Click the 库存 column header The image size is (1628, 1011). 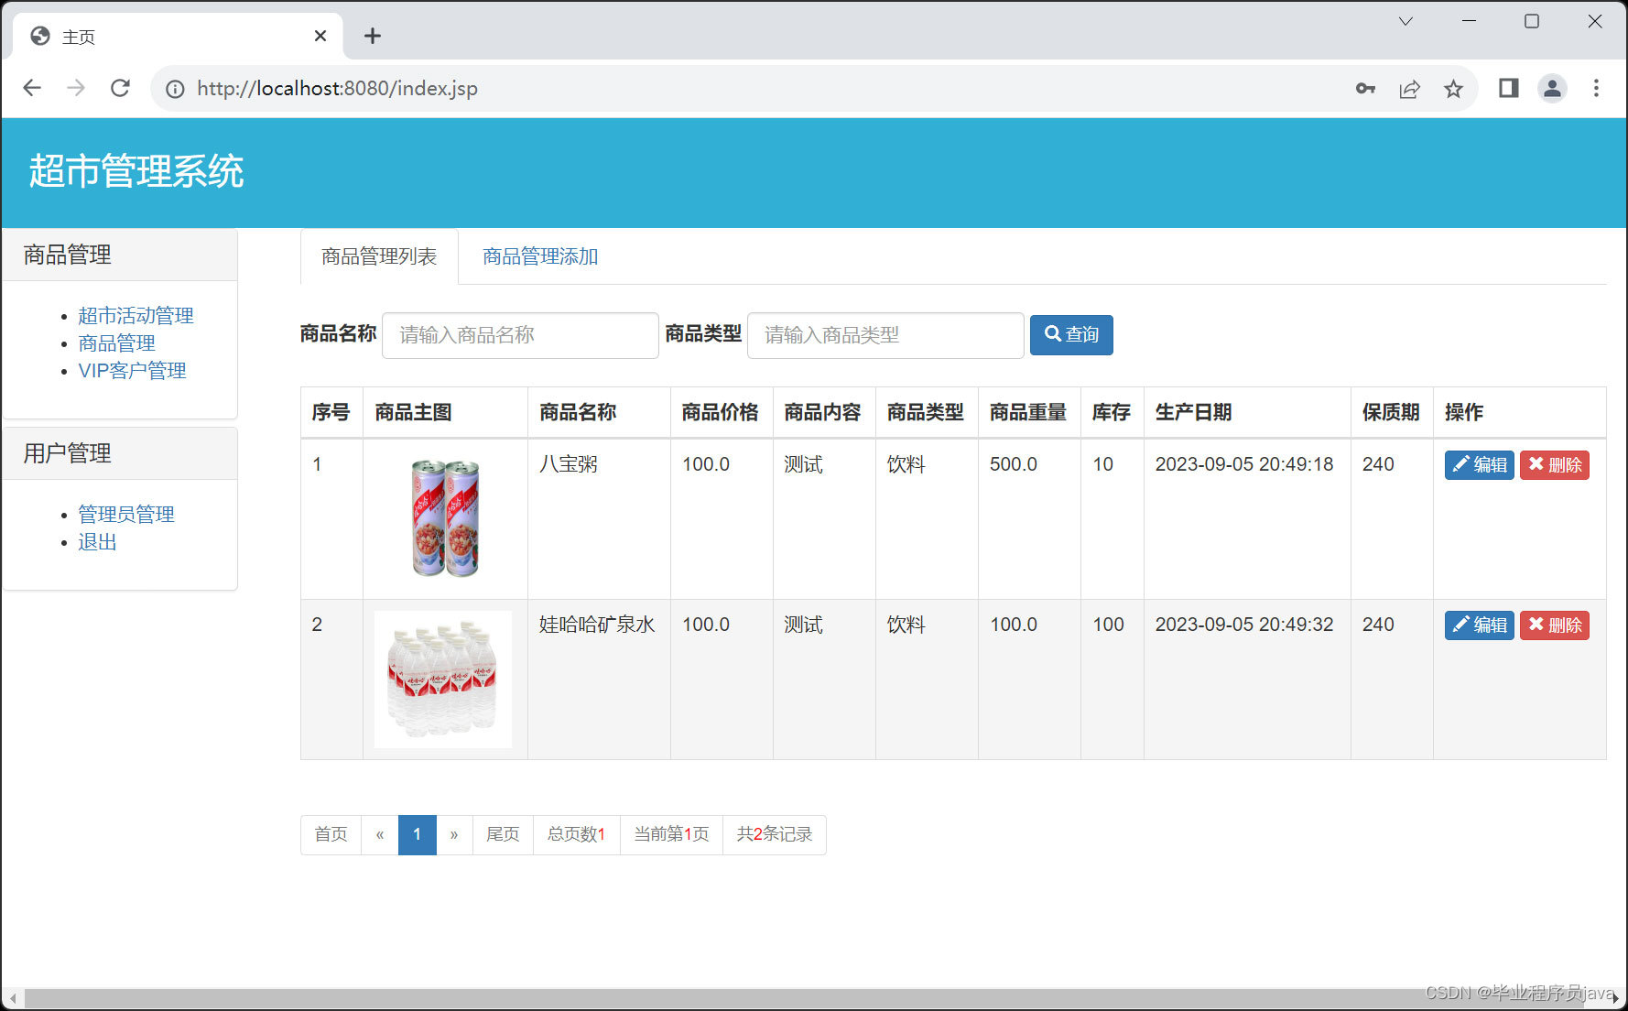coord(1112,412)
